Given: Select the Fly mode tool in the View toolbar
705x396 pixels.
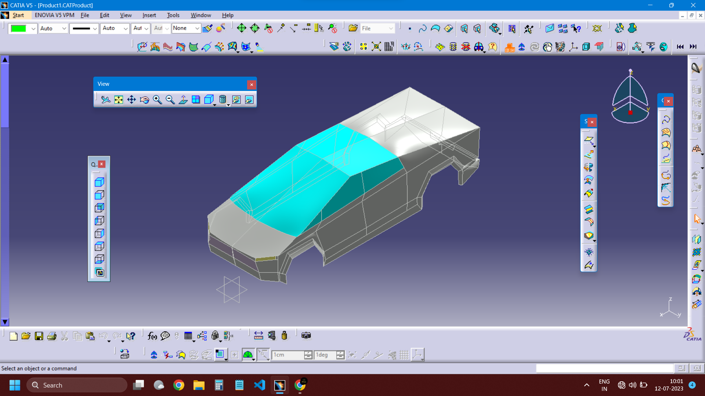Looking at the screenshot, I should pos(105,99).
